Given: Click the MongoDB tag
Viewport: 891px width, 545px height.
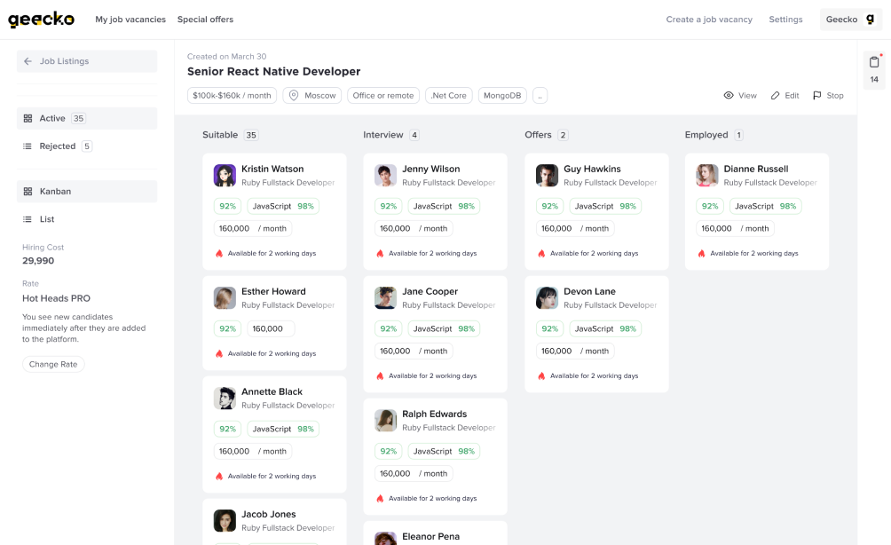Looking at the screenshot, I should pyautogui.click(x=502, y=96).
